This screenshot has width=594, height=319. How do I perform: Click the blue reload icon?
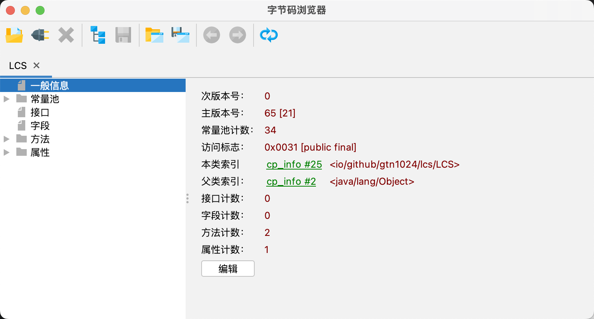pyautogui.click(x=269, y=35)
